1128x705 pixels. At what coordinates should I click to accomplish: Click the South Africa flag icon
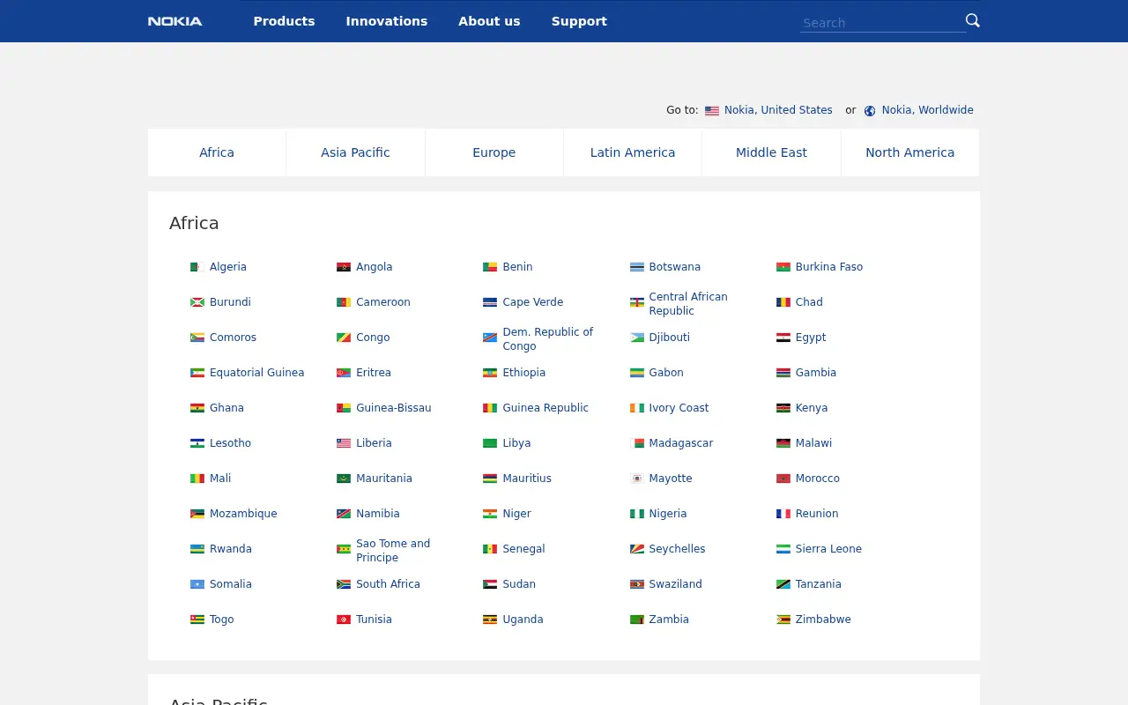click(x=344, y=584)
